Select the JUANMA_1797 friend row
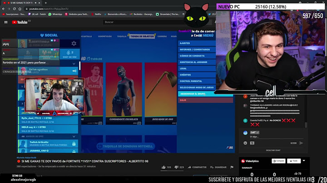Screen dimensions: 327x183 (48, 151)
